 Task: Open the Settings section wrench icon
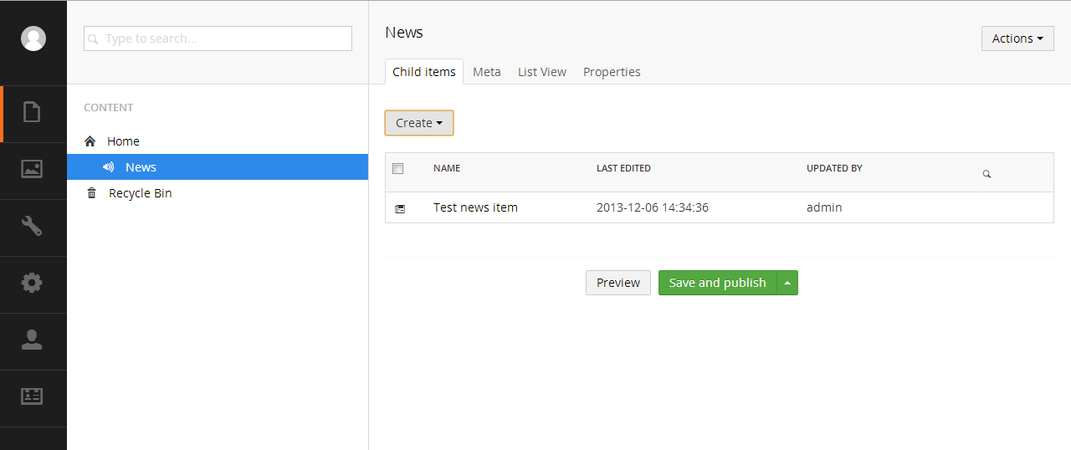click(33, 226)
